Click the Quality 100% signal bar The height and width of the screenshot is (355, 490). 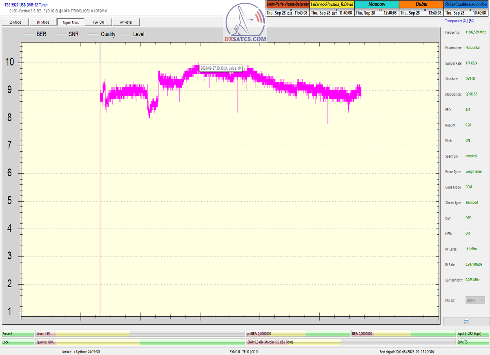pyautogui.click(x=140, y=342)
